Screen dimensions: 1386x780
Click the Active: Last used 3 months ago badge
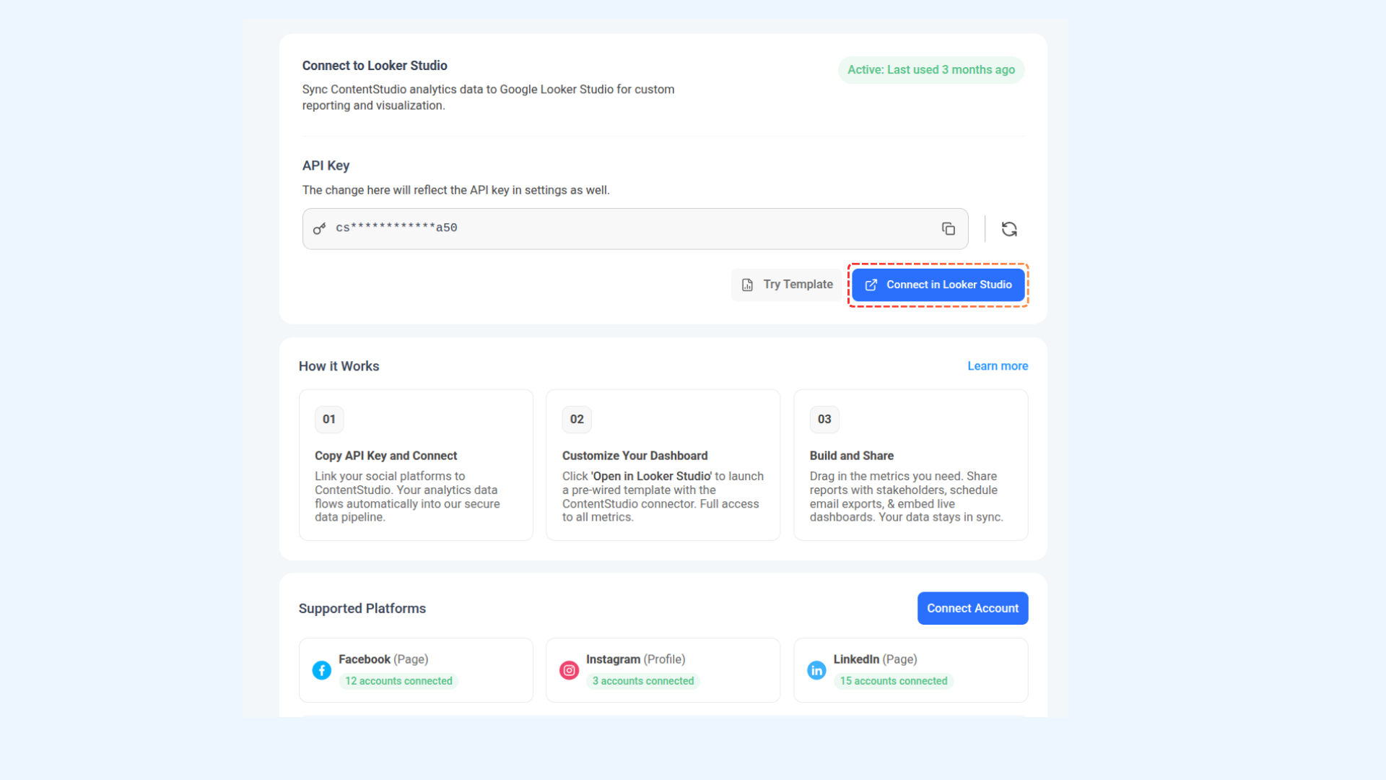tap(931, 70)
